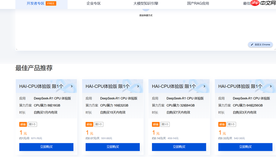Click the 限1个 tag on the 8核16GB card

coord(32,124)
